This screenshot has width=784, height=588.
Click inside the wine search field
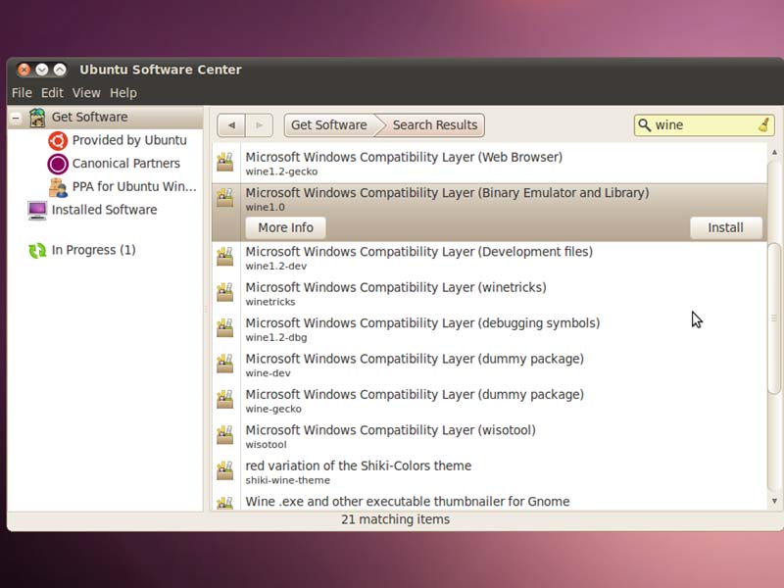coord(705,125)
